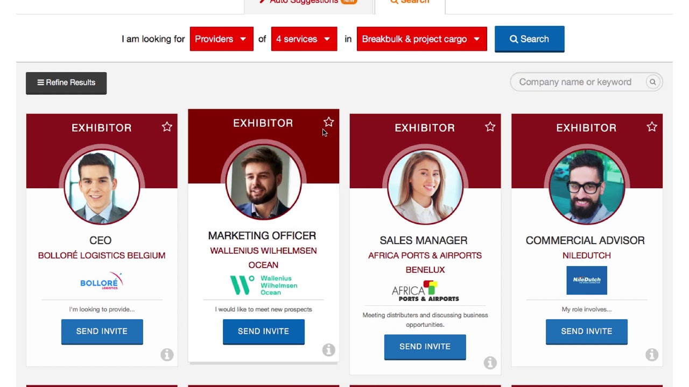Open Breakbulk & project cargo dropdown

(421, 39)
